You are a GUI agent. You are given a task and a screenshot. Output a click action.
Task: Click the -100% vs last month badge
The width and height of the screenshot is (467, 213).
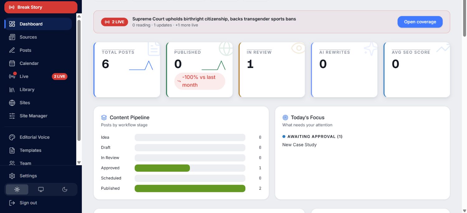(x=200, y=81)
